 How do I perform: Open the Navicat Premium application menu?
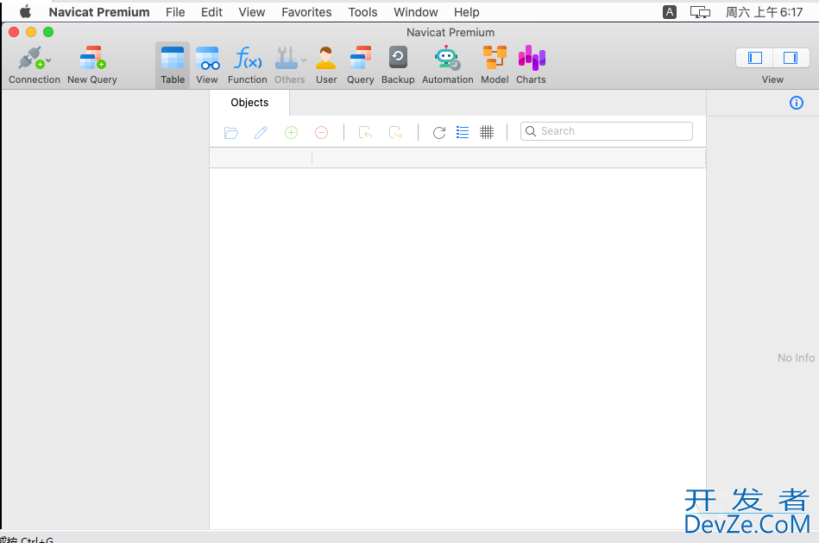click(99, 12)
